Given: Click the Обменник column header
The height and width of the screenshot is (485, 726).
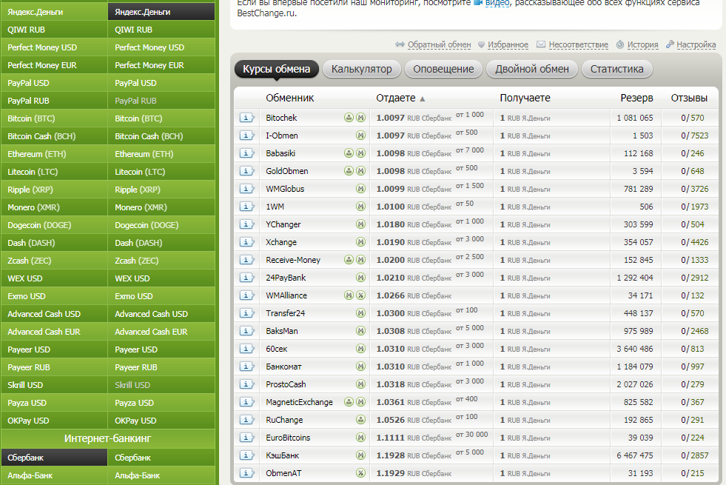Looking at the screenshot, I should click(x=290, y=98).
